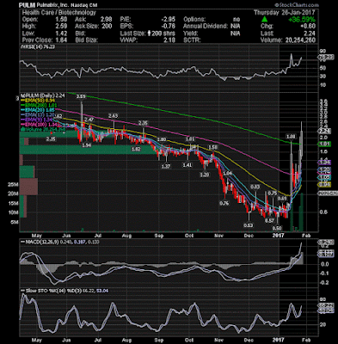Click the 0.53 price low label
The width and height of the screenshot is (338, 344).
(x=249, y=225)
